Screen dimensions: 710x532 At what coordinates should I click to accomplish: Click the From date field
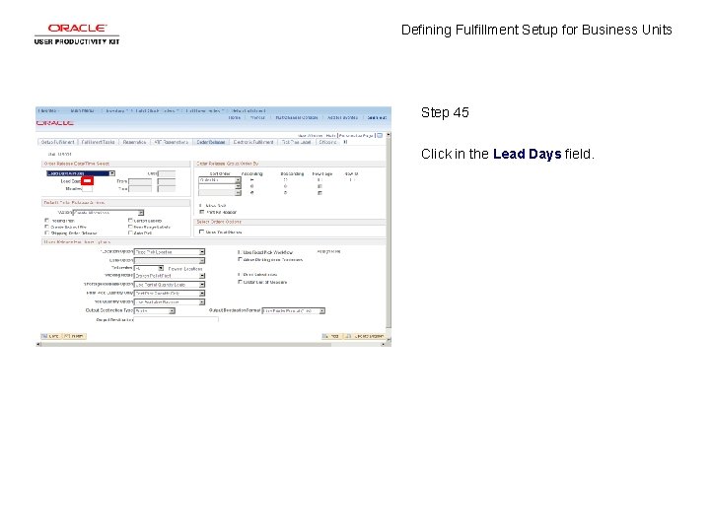click(140, 181)
